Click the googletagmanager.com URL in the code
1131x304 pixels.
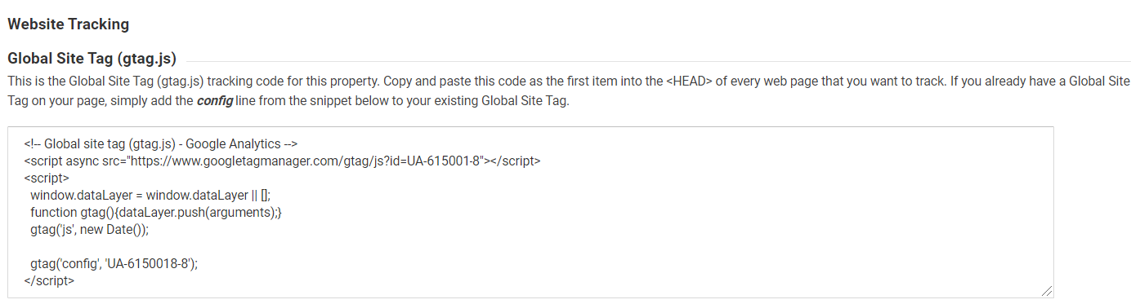point(306,161)
